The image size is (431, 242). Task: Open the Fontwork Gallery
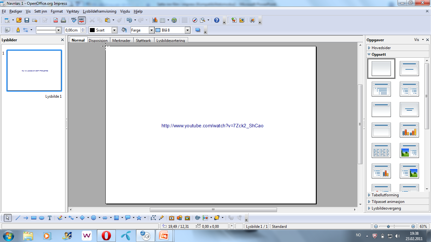172,218
